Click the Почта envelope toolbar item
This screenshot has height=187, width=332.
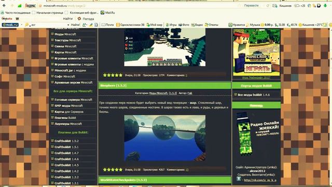point(107,25)
